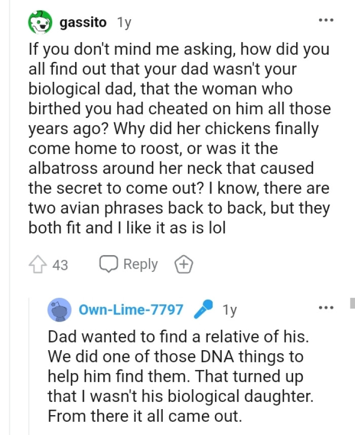Tap the reply line mentioning DNA things
The height and width of the screenshot is (435, 355).
(175, 356)
